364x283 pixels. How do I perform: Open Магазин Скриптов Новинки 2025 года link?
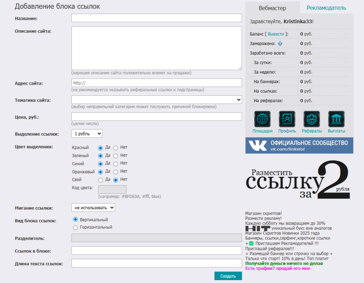click(x=282, y=233)
